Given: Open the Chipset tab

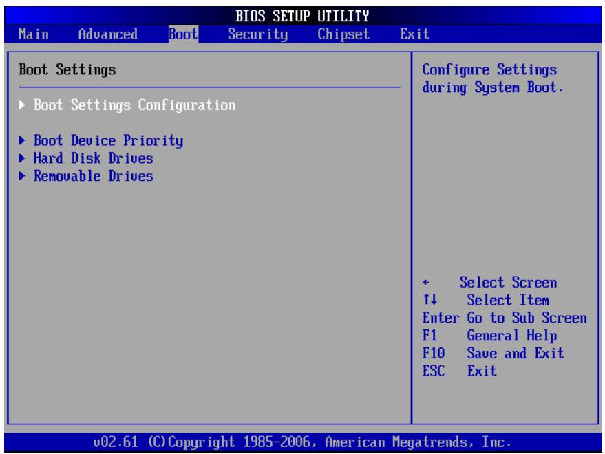Looking at the screenshot, I should click(x=343, y=34).
